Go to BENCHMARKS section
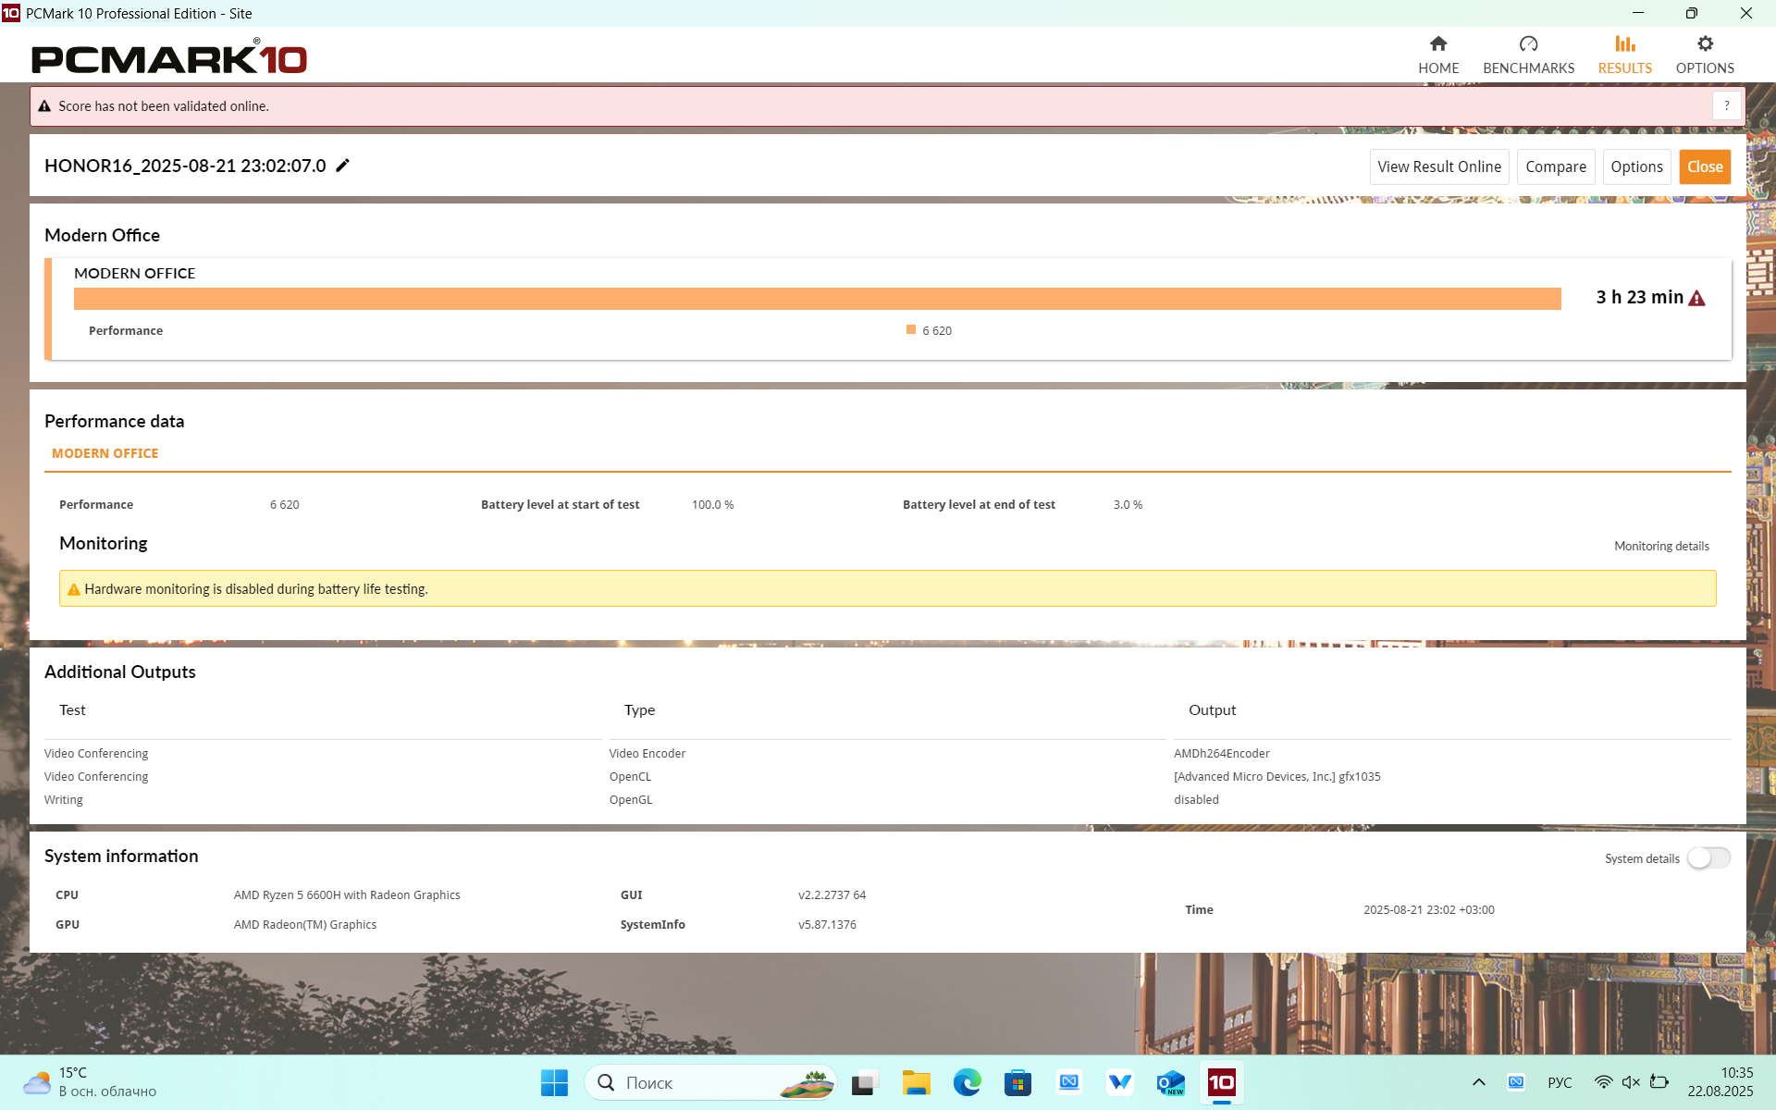1776x1110 pixels. [x=1528, y=55]
